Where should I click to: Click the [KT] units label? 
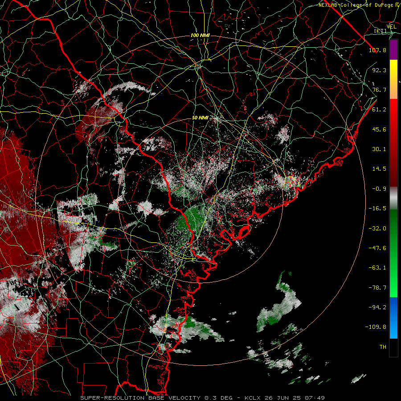pos(381,31)
